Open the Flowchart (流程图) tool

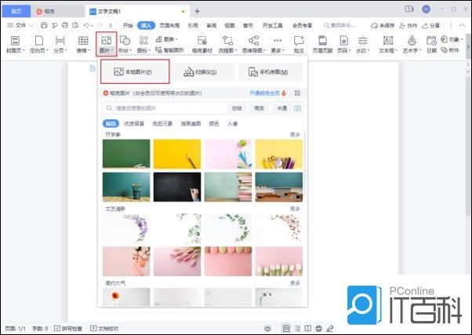pos(227,45)
